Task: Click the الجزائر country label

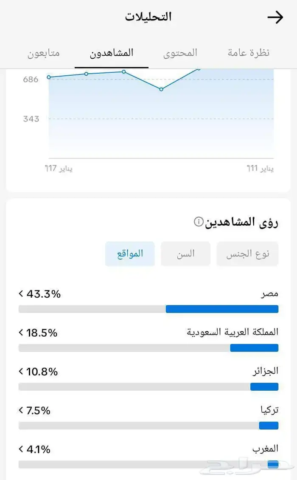Action: [266, 371]
